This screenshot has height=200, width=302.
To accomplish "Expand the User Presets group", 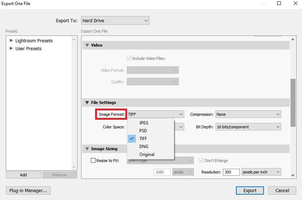I will 11,48.
